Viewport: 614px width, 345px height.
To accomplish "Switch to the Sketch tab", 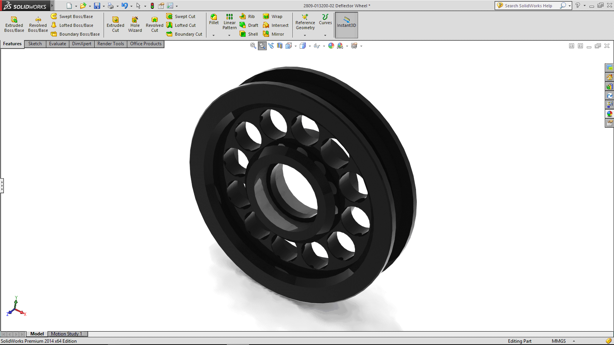I will click(x=35, y=44).
